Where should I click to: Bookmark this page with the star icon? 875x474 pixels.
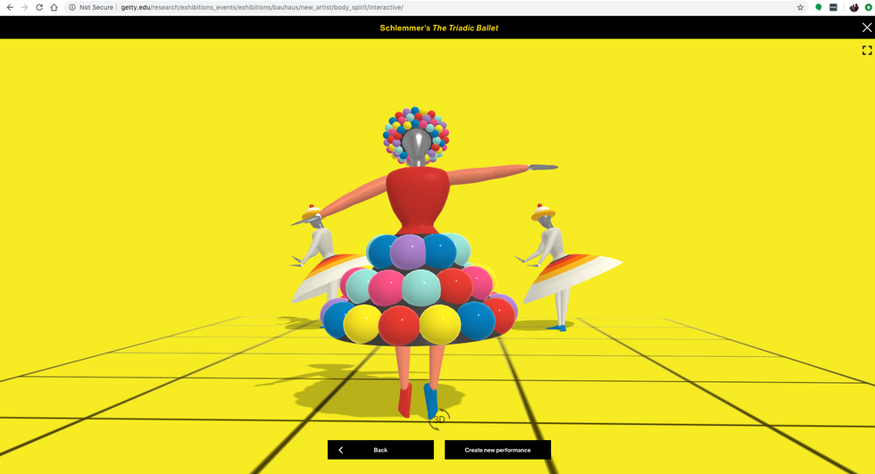click(x=800, y=7)
